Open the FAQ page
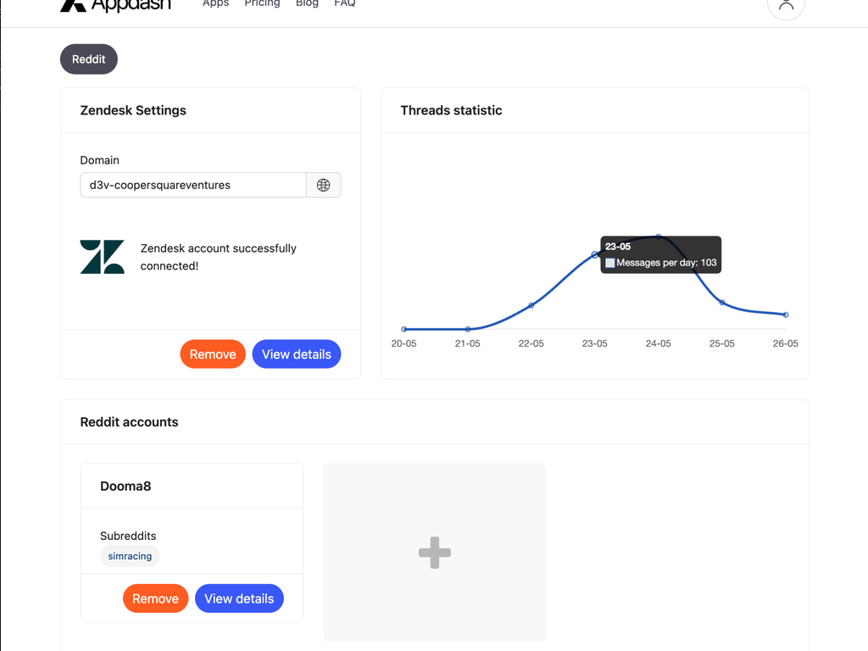Screen dimensions: 868x651 [x=344, y=4]
